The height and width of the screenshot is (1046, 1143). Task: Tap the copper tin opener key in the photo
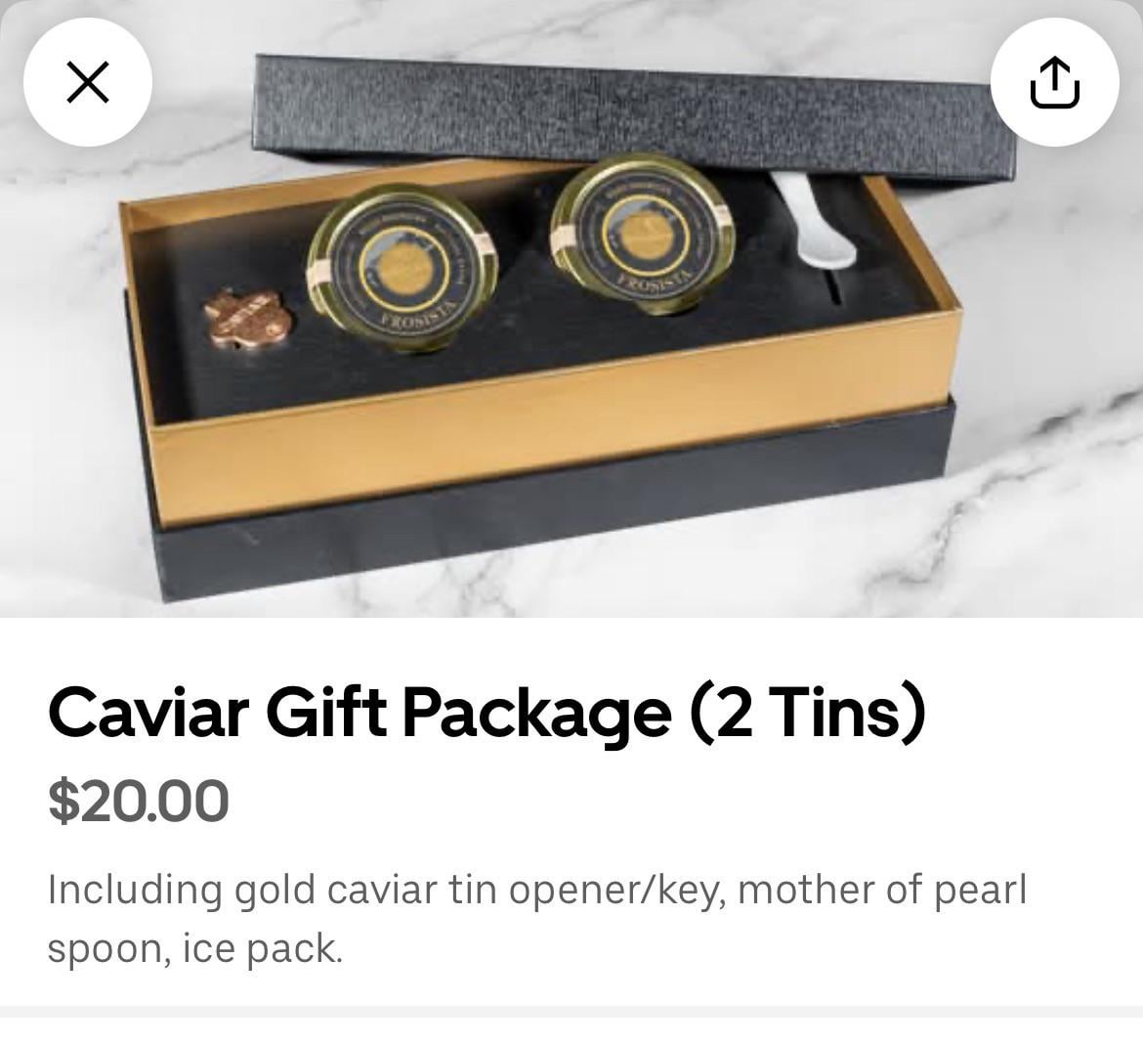(x=248, y=318)
